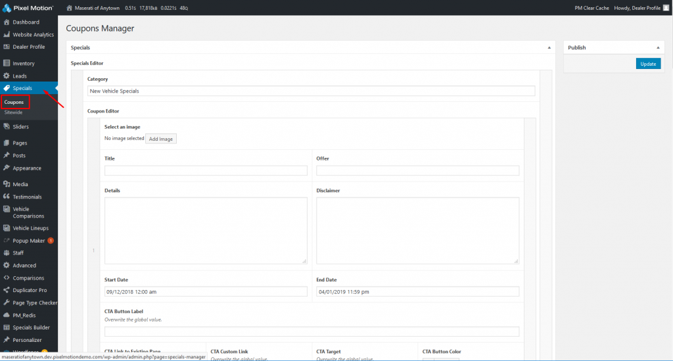
Task: Click the Duplicator Pro icon
Action: click(7, 290)
